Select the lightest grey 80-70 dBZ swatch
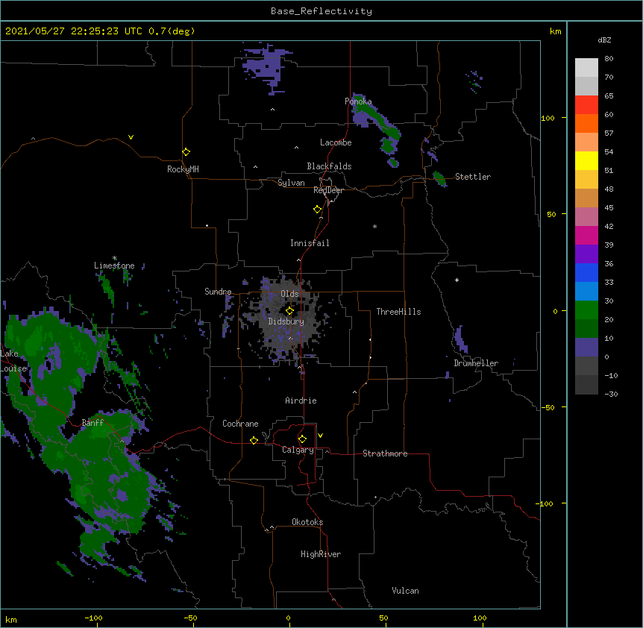643x628 pixels. [586, 68]
